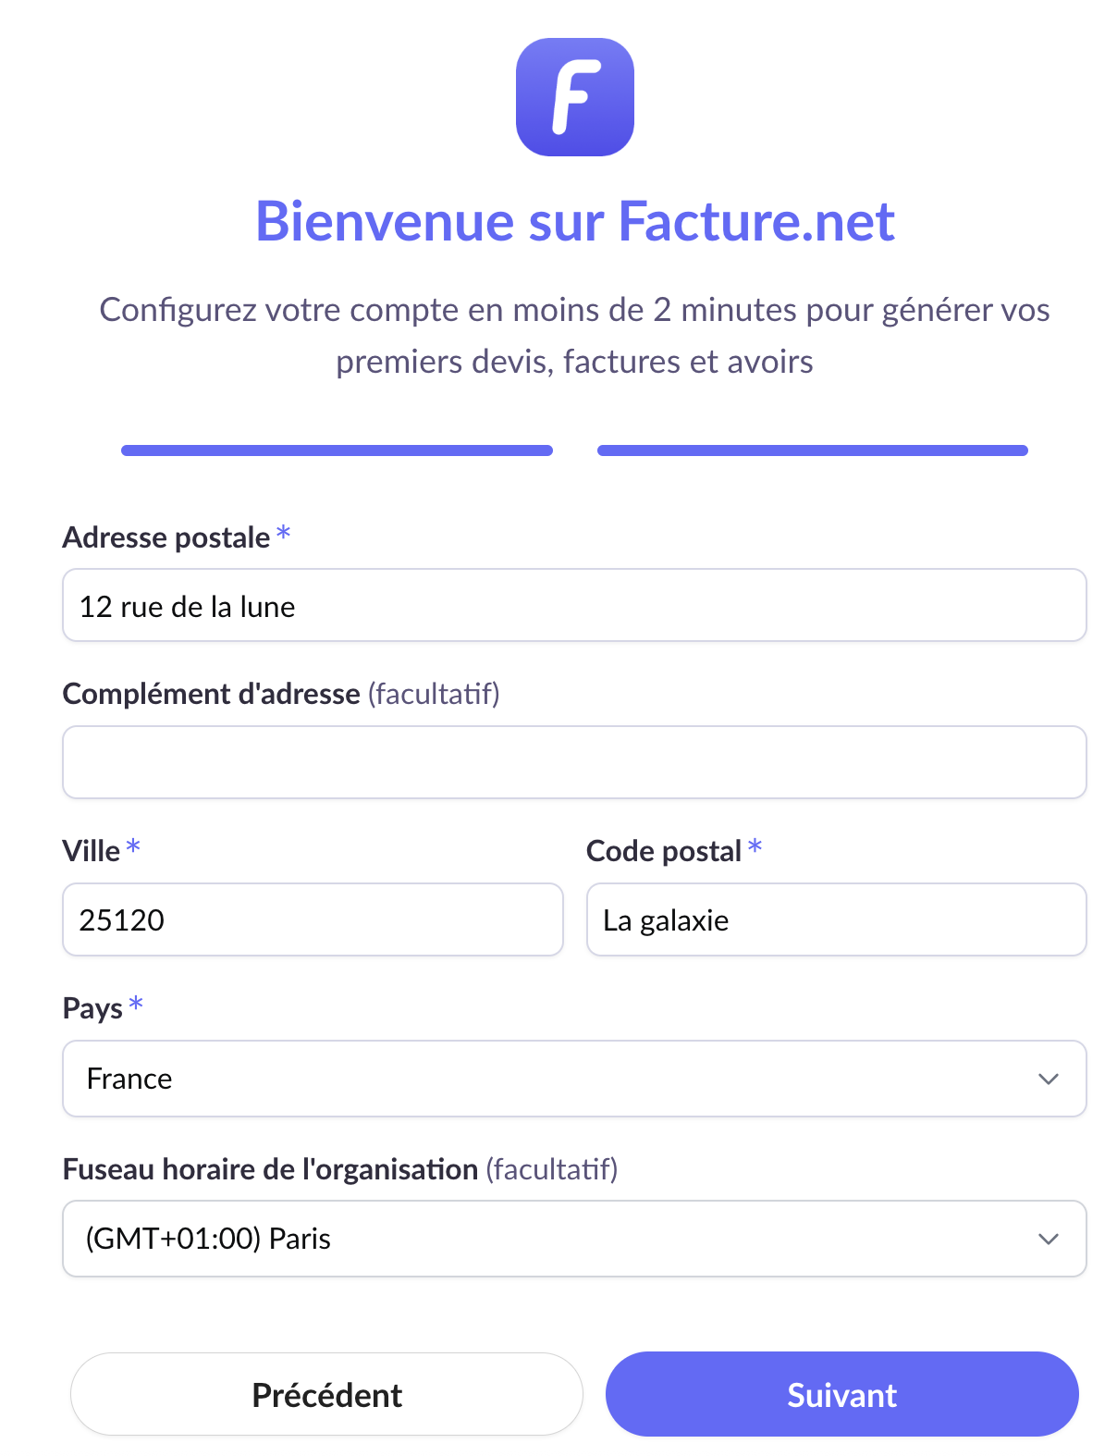Click the Ville label text
The image size is (1117, 1456).
[x=91, y=851]
